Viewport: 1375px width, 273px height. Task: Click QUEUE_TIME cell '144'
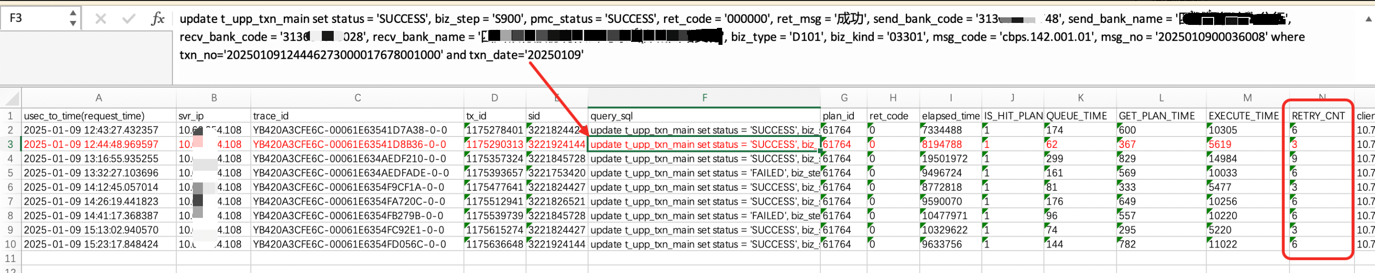(x=1080, y=244)
